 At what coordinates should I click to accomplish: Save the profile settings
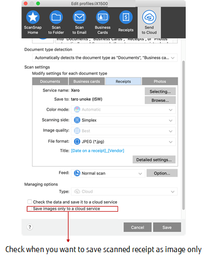coord(167,227)
